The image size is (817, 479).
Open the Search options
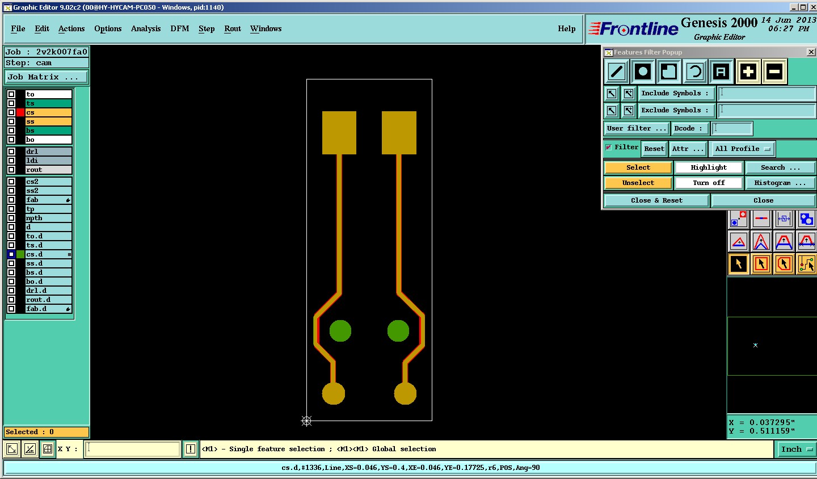[780, 167]
